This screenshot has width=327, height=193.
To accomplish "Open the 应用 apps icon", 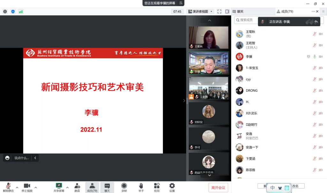I will (x=156, y=187).
